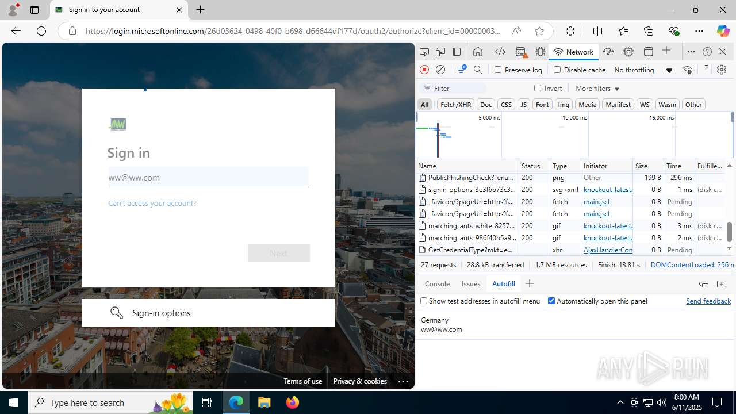Toggle the DevTools activity bar dock icon
The width and height of the screenshot is (736, 414).
click(x=457, y=52)
